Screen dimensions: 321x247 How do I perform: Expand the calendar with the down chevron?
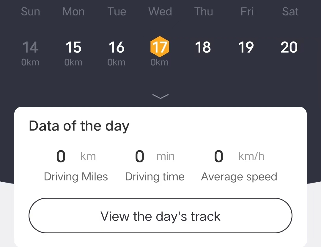pos(160,96)
